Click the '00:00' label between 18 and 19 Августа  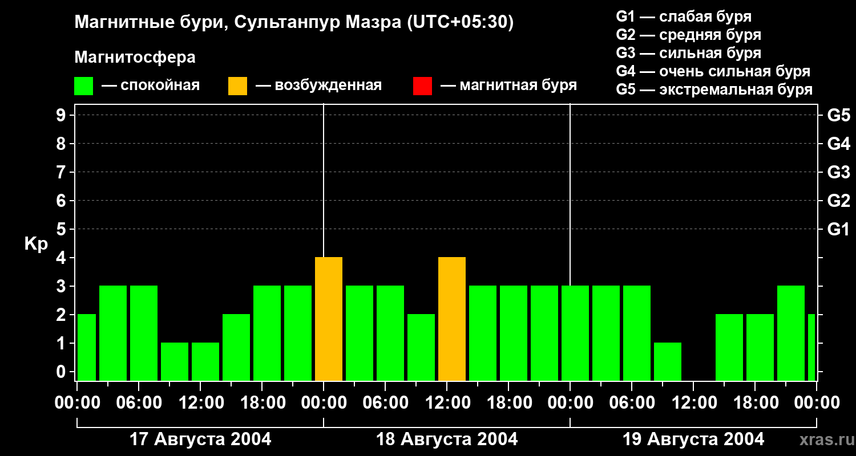(570, 403)
